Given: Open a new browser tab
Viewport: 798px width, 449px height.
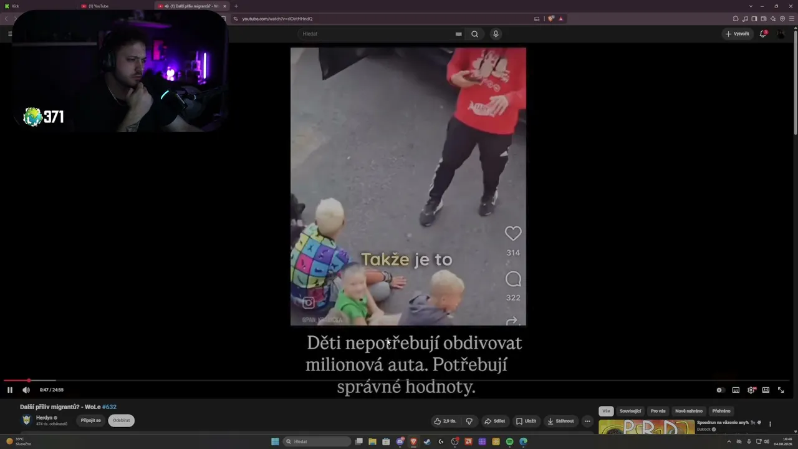Looking at the screenshot, I should pyautogui.click(x=236, y=6).
